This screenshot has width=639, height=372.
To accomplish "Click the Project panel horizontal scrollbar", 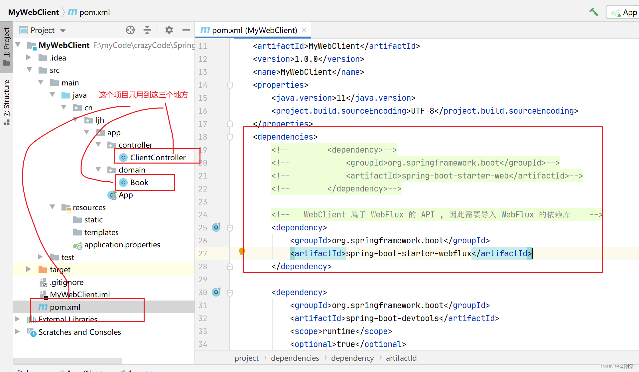I will 67,360.
